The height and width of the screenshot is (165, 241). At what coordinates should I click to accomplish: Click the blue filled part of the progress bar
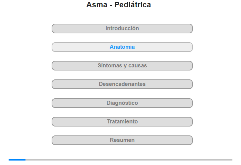17,159
